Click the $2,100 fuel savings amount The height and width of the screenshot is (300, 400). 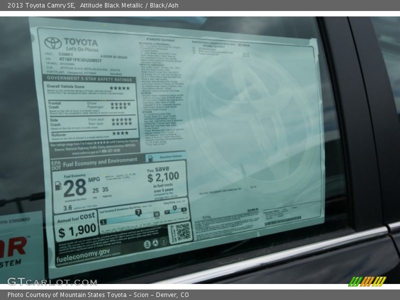coord(163,177)
